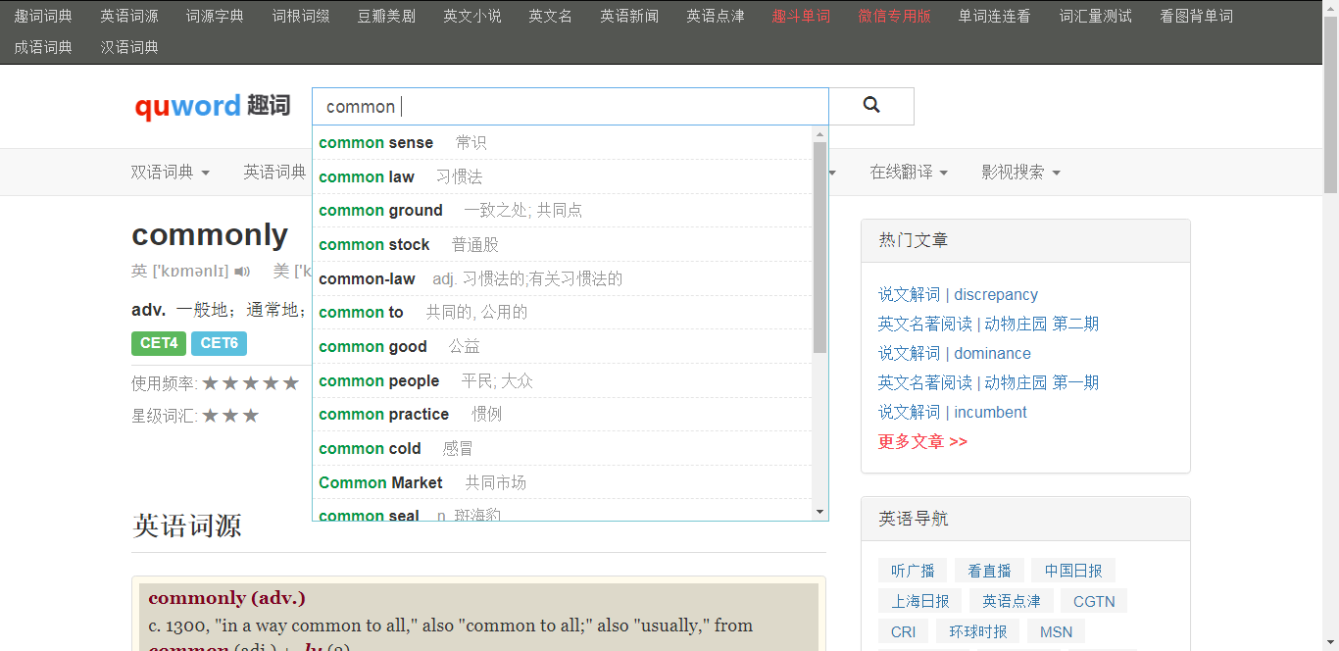Select suggestion 'common cold'
Image resolution: width=1339 pixels, height=651 pixels.
(x=563, y=448)
